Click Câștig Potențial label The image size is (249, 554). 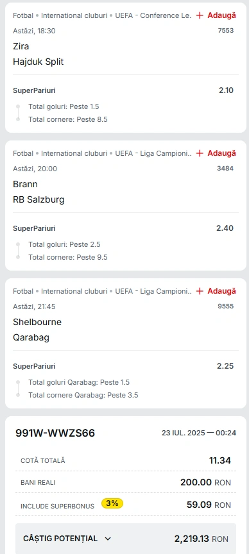coord(60,539)
